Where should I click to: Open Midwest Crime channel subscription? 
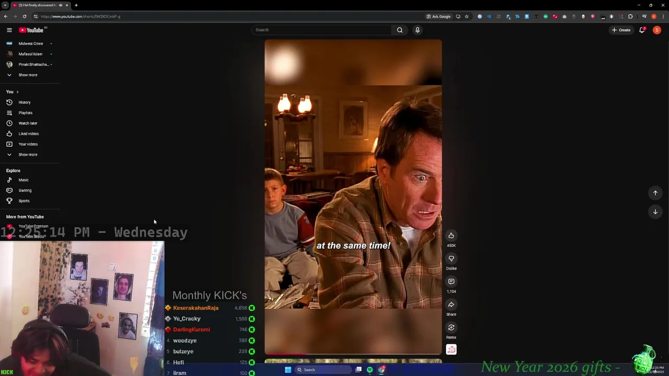click(x=30, y=43)
